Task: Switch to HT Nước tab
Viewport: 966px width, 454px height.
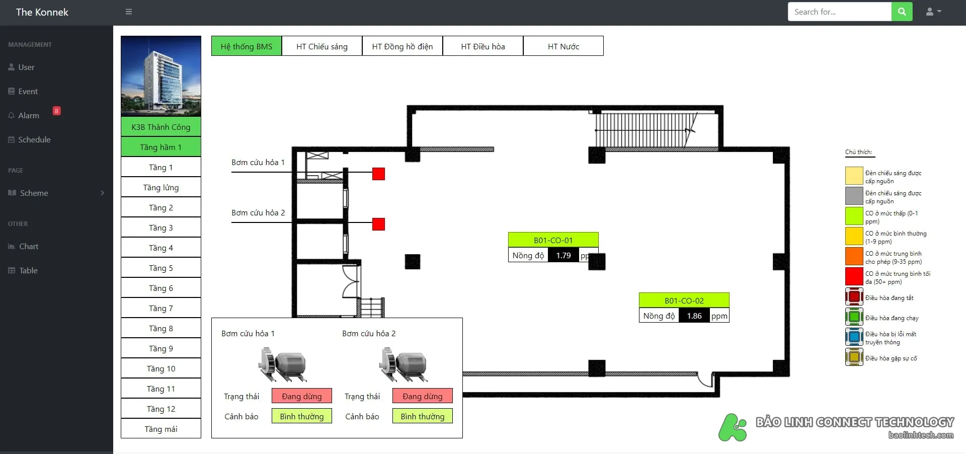Action: click(x=563, y=46)
